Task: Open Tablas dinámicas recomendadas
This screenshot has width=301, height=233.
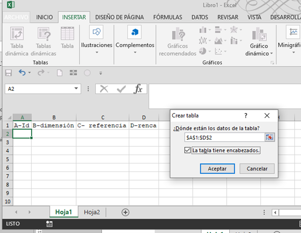Action: click(43, 41)
